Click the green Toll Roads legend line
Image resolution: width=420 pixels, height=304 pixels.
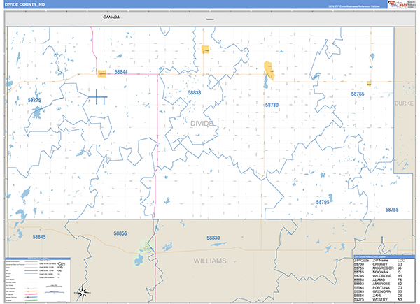pos(31,300)
